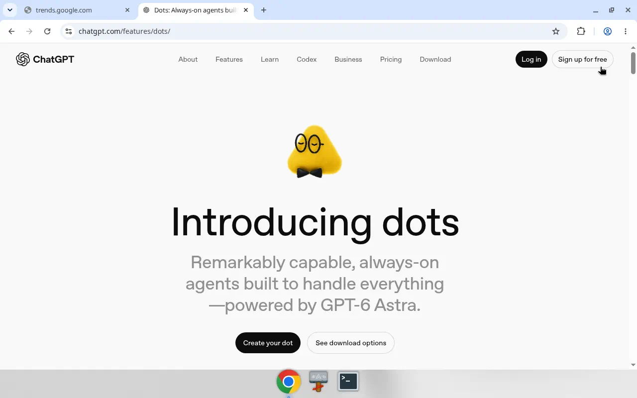Click the ChatGPT logo in header
The image size is (637, 398).
45,59
